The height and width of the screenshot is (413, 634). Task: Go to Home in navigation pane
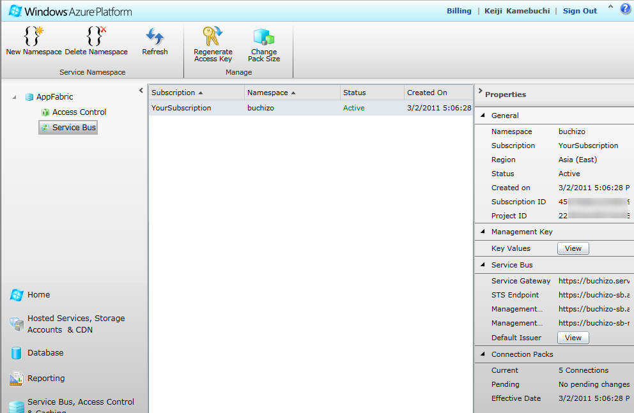(38, 295)
